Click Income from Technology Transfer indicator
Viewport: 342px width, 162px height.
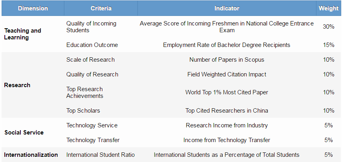tap(227, 140)
